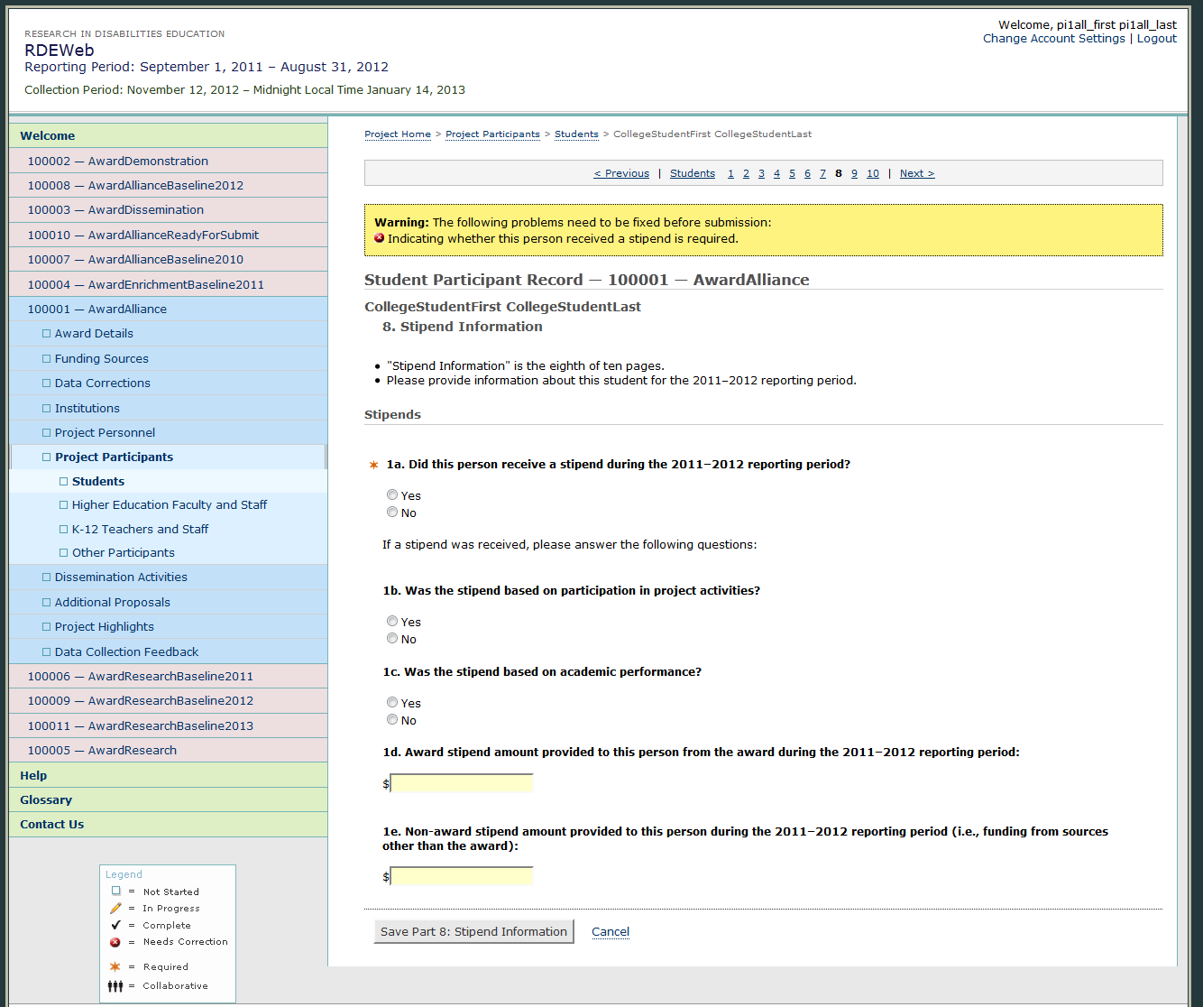
Task: Click the Logout link
Action: click(x=1156, y=39)
